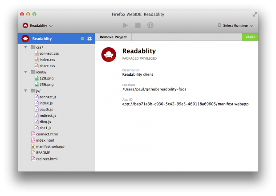Open redirect.html file
276x196 pixels.
point(47,159)
